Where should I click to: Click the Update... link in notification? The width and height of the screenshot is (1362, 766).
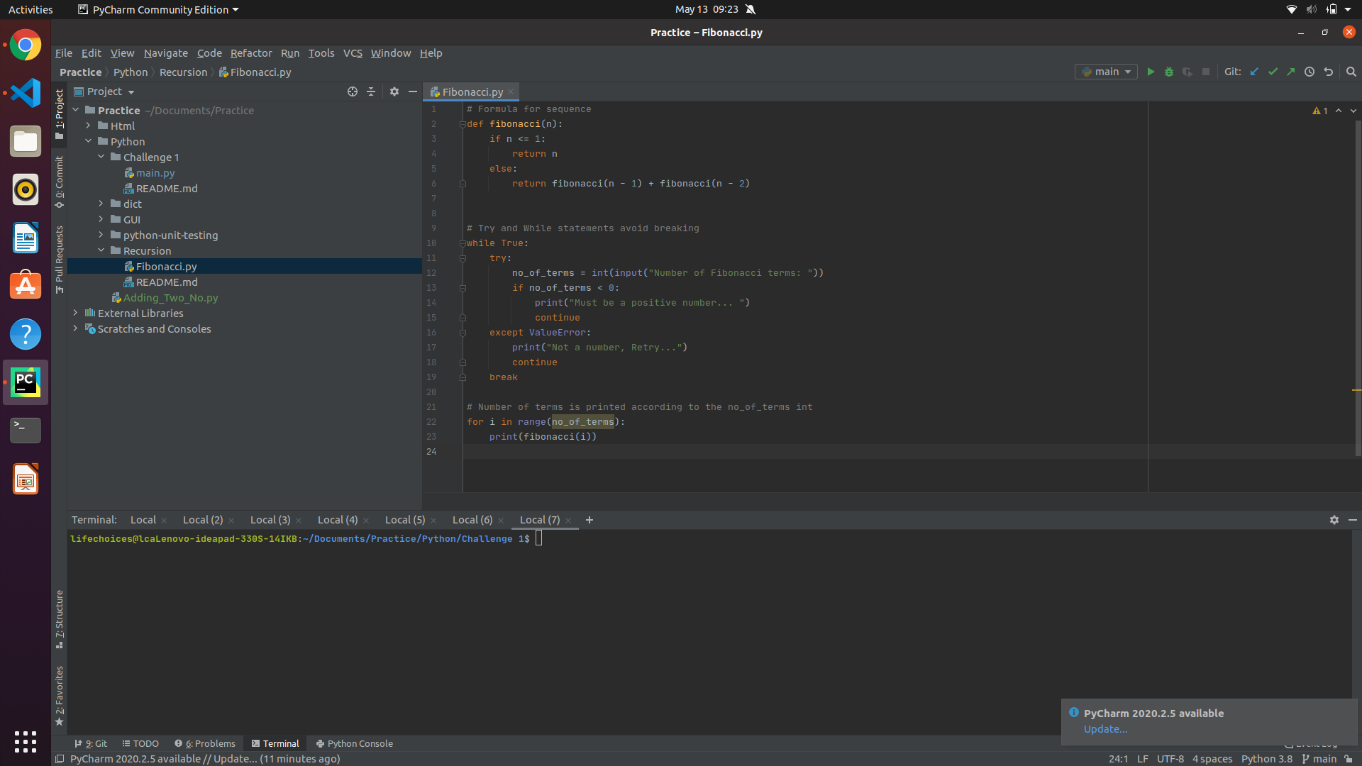point(1104,729)
